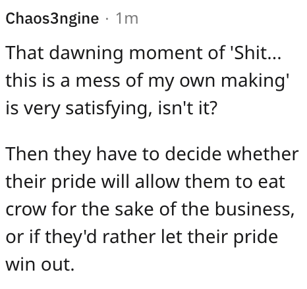Viewport: 307px width, 289px height.
Task: Click the second paragraph starting 'Then they have'
Action: [x=152, y=209]
